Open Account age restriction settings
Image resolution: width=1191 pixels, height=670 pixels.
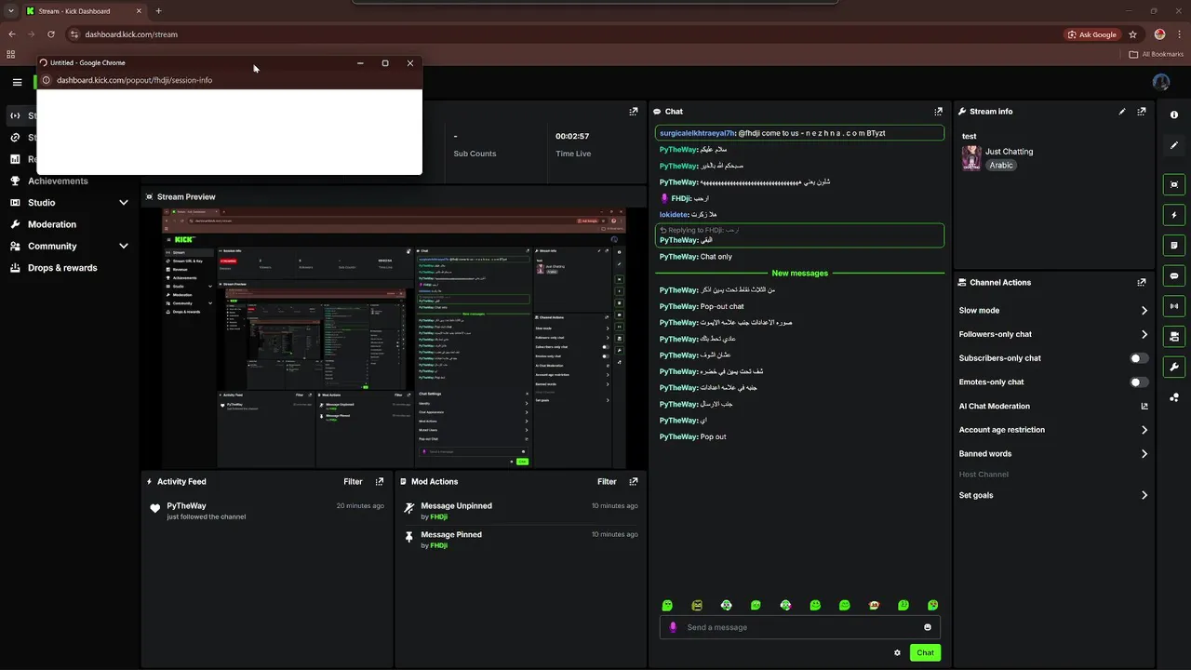[x=1053, y=430]
